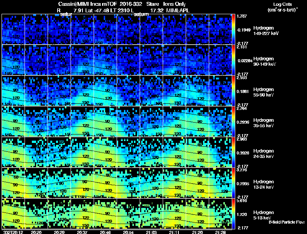The width and height of the screenshot is (307, 234).
Task: Select the 21:03 time axis label
Action: (151, 232)
